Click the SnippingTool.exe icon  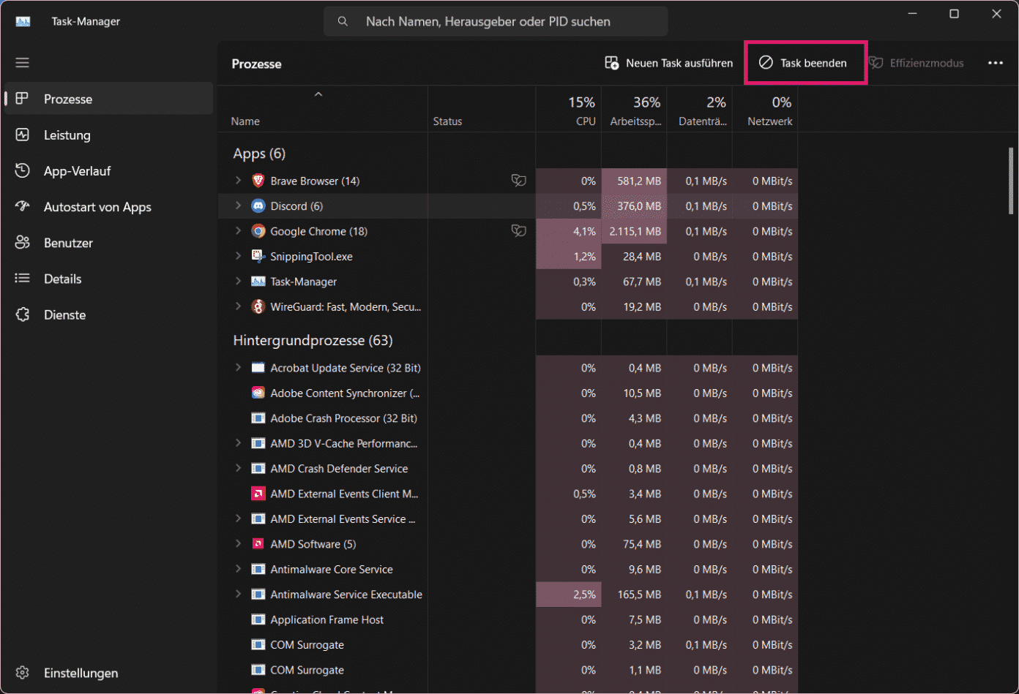click(x=258, y=257)
